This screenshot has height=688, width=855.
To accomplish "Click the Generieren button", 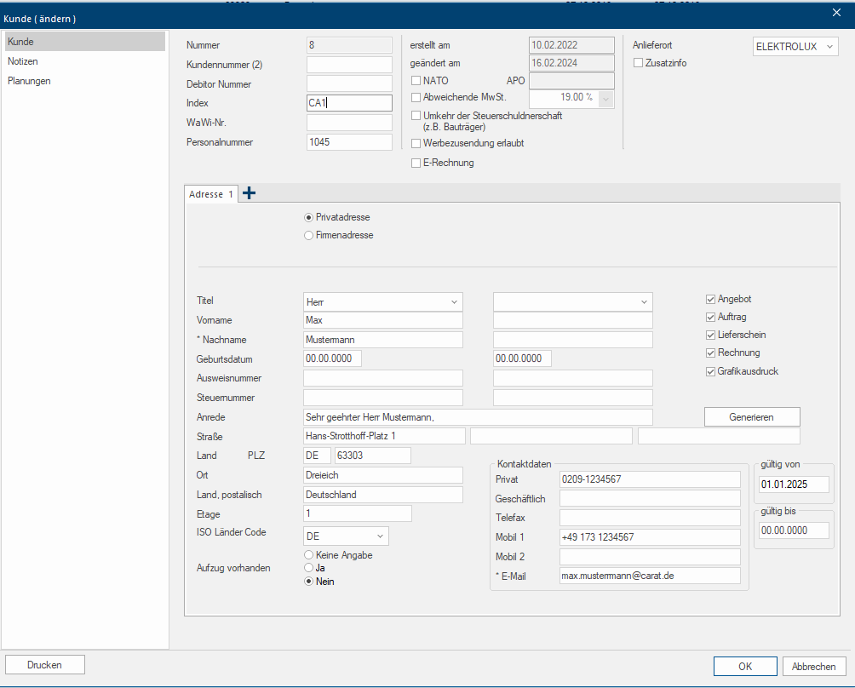I will (x=752, y=417).
